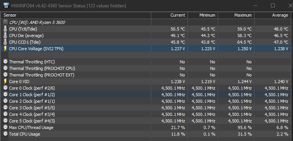This screenshot has height=141, width=293.
Task: Select Core 4 Clock (perf #3/4) label
Action: coord(32,114)
